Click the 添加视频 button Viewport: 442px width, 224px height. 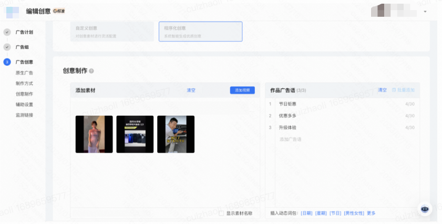coord(242,90)
